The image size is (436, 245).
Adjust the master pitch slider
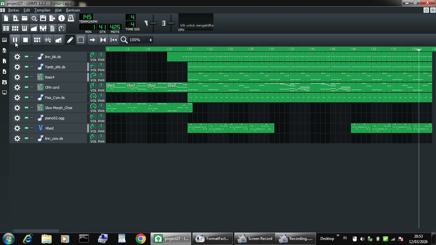pyautogui.click(x=171, y=23)
